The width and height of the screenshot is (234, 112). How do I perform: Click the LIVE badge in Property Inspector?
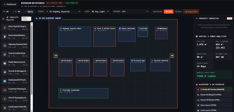(x=230, y=19)
